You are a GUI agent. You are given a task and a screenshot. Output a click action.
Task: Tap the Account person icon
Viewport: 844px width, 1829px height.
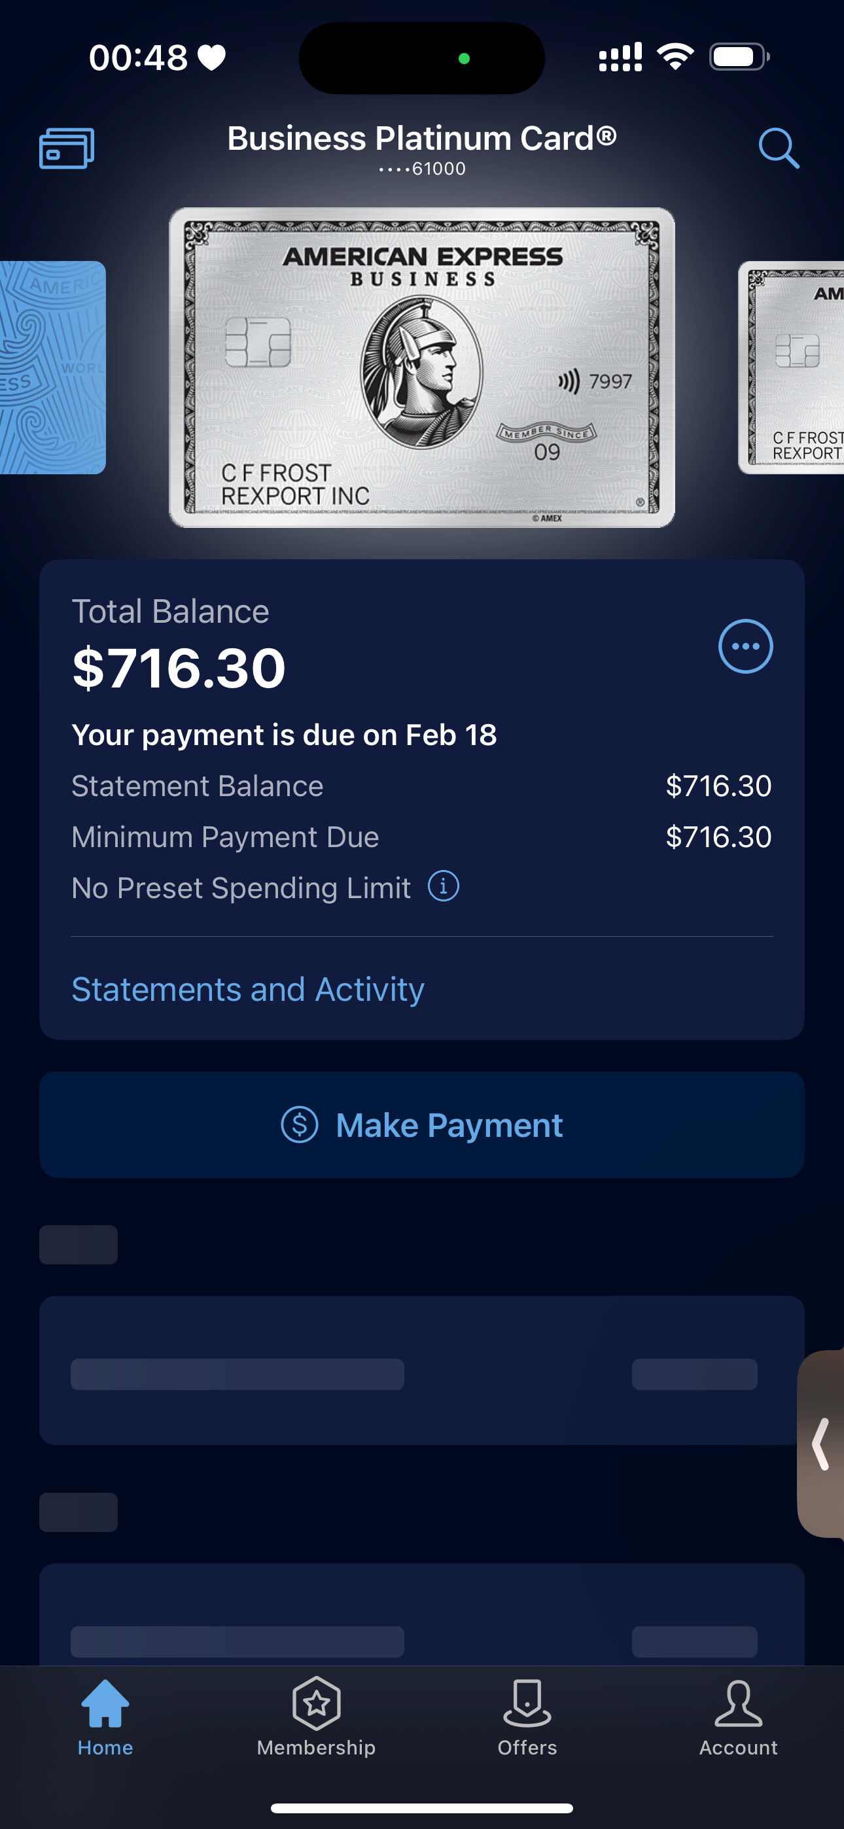pos(738,1703)
